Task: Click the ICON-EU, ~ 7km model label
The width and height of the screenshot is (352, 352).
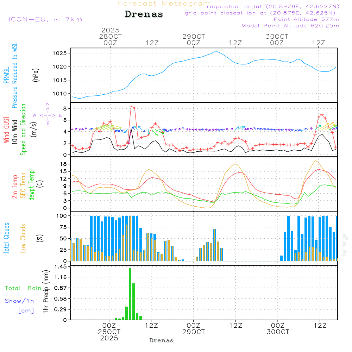Action: tap(45, 19)
